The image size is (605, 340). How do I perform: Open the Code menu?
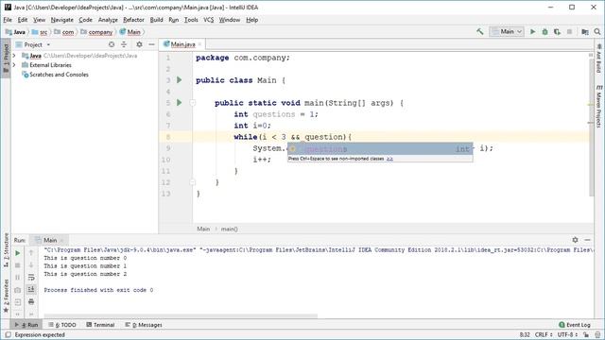[x=86, y=20]
